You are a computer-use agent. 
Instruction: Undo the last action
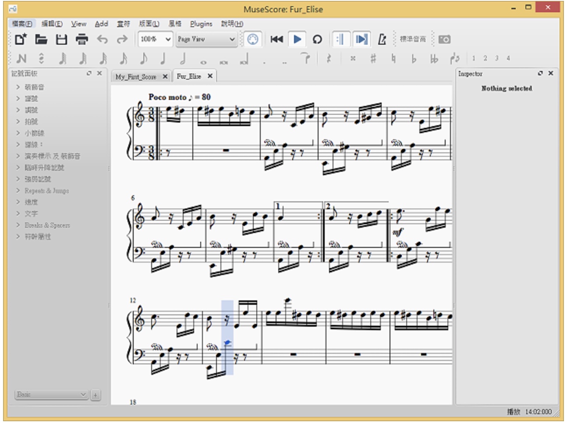[x=102, y=39]
